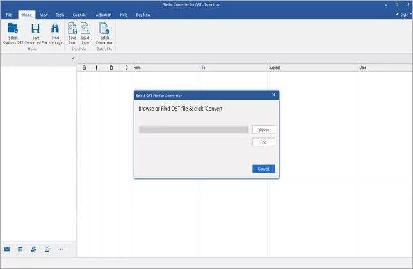Image resolution: width=413 pixels, height=269 pixels.
Task: Click Save Converted File in ribbon
Action: (x=36, y=29)
